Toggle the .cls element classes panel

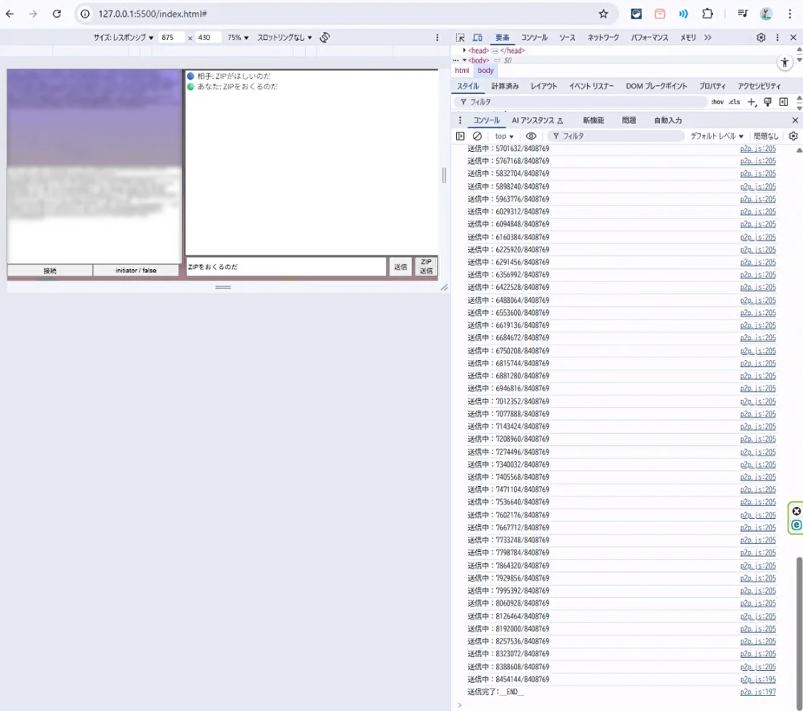pos(734,102)
